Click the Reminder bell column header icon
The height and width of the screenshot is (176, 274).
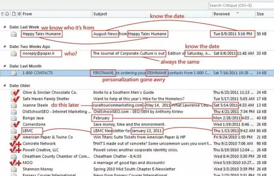pos(7,14)
